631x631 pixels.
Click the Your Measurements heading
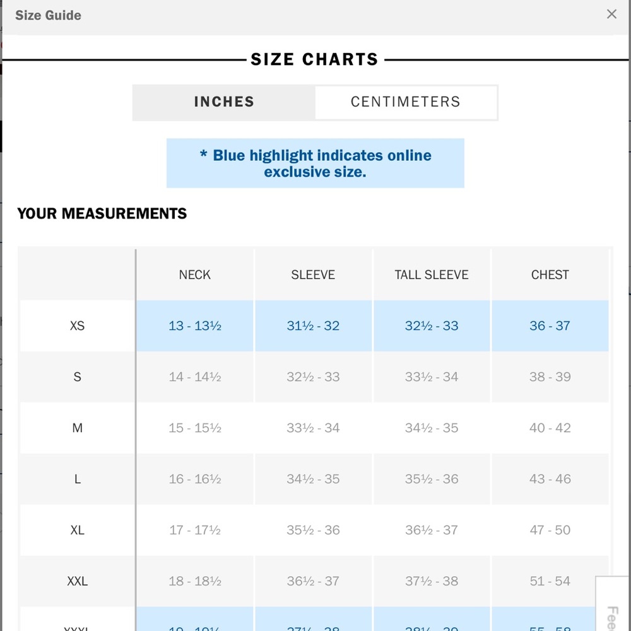pos(102,214)
